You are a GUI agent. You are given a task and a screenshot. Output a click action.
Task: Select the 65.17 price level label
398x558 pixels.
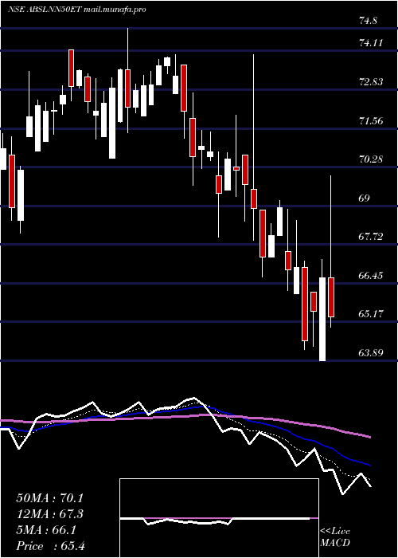pos(371,314)
